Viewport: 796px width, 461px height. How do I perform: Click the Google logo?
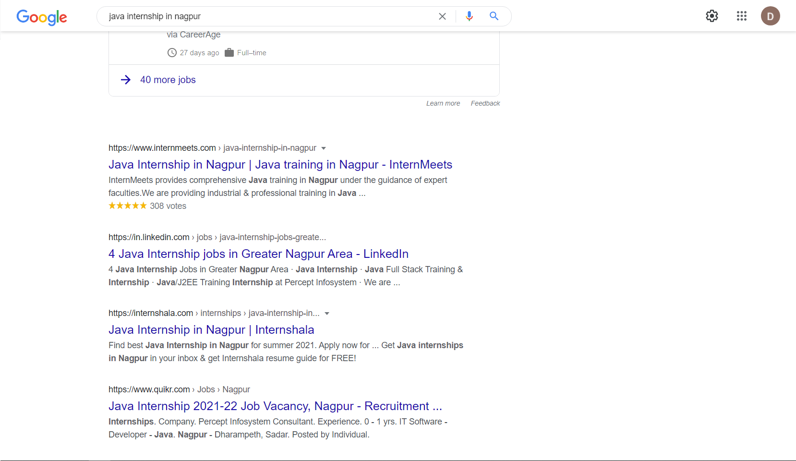tap(42, 17)
